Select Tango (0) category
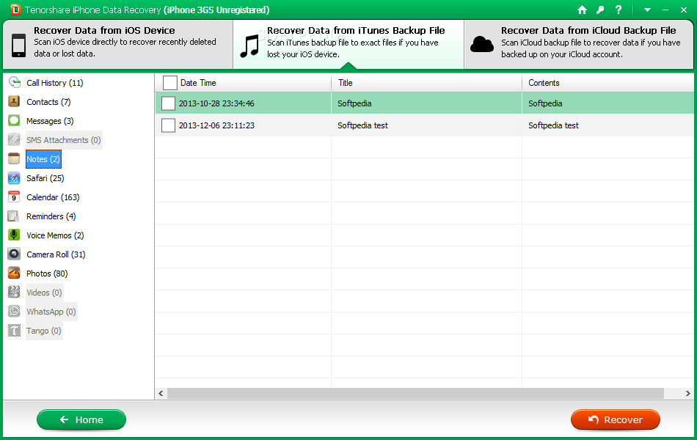Screen dimensions: 697x440 [43, 331]
